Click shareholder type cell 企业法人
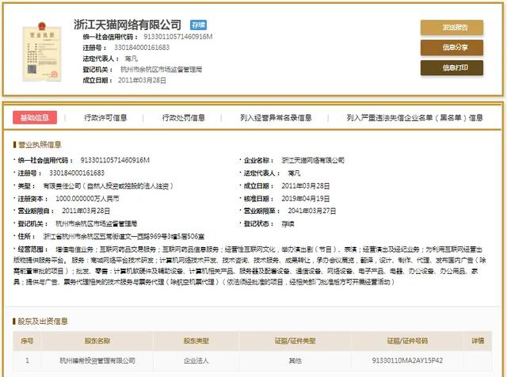507x377 pixels. coord(196,360)
